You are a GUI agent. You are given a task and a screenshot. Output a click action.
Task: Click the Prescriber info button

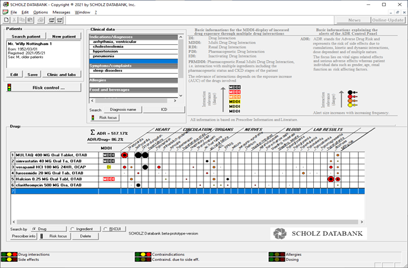[23, 236]
